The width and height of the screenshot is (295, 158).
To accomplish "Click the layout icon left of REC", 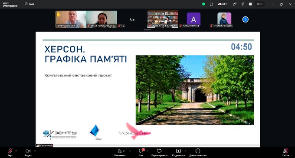I will pyautogui.click(x=211, y=4).
